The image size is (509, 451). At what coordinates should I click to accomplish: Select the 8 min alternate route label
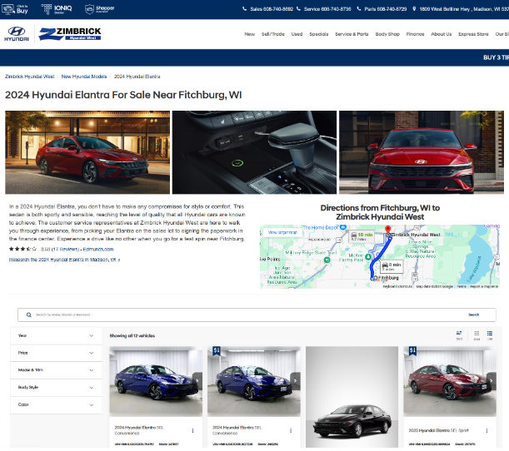coord(392,266)
